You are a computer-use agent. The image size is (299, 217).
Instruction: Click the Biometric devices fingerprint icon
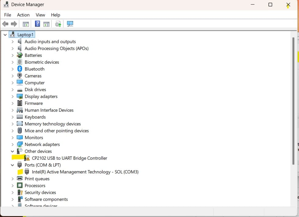pyautogui.click(x=20, y=62)
